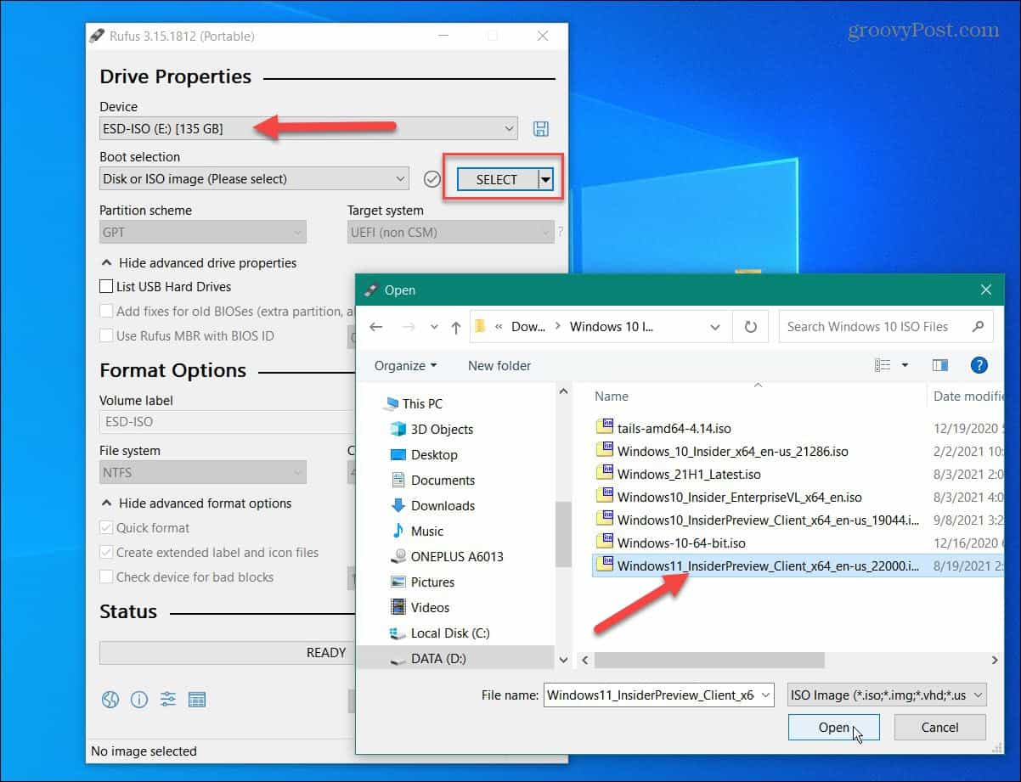
Task: Open Rufus settings via sliders icon
Action: [167, 699]
